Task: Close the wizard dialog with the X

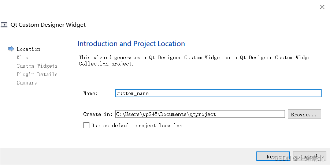Action: coord(322,7)
